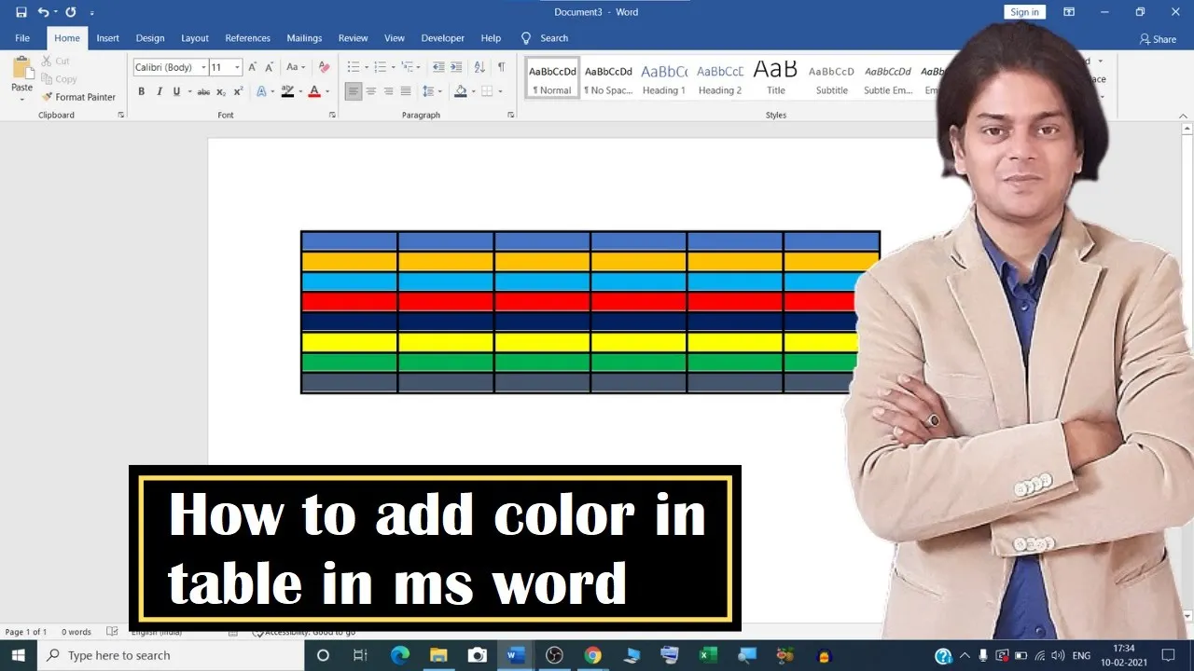Open File Explorer from the taskbar
Screen dimensions: 1194x671
point(438,655)
